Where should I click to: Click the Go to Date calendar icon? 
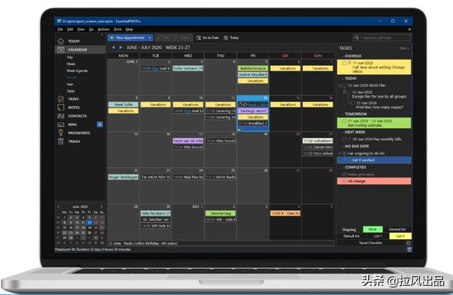(x=198, y=37)
